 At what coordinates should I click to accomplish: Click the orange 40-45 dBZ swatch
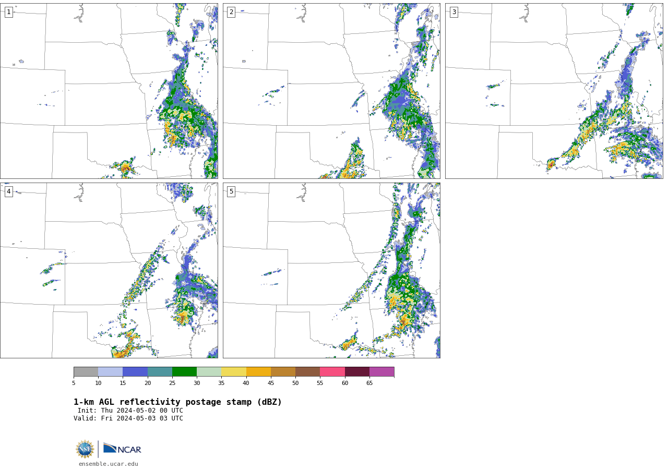tap(258, 371)
